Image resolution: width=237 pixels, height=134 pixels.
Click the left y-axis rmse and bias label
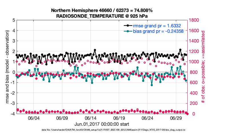click(x=7, y=67)
